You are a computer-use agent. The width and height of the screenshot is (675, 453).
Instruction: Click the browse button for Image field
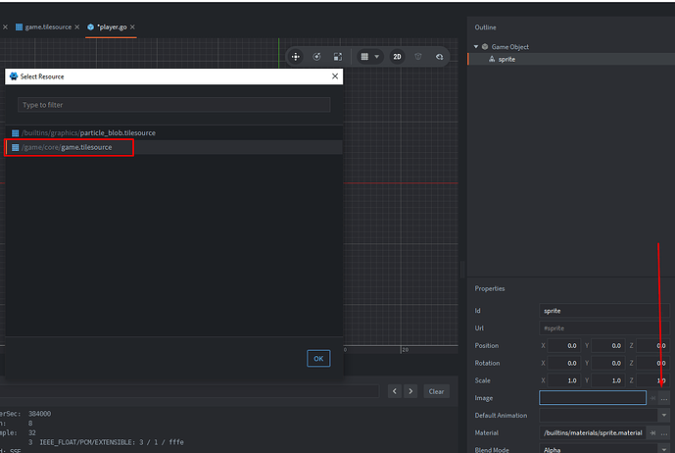664,398
